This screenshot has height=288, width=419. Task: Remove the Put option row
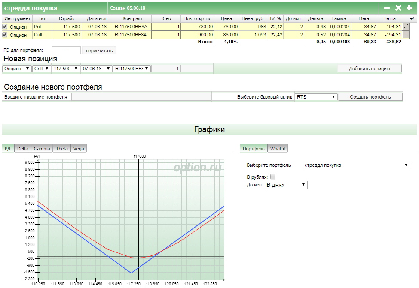406,27
